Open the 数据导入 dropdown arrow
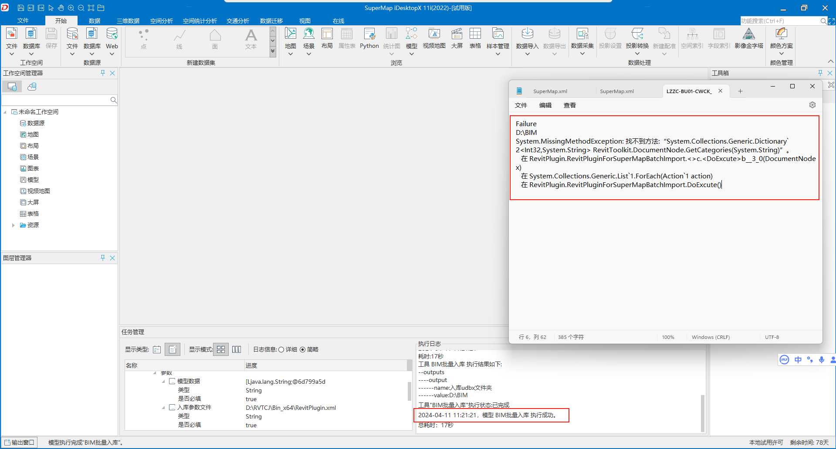The height and width of the screenshot is (449, 836). pyautogui.click(x=527, y=54)
